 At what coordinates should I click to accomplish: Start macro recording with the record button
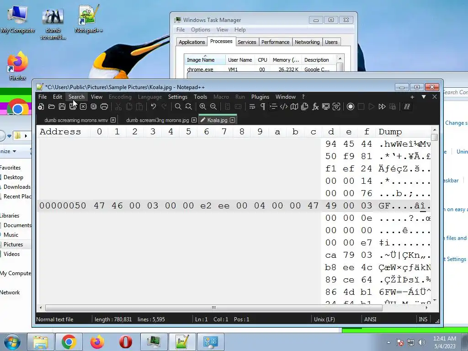point(351,106)
